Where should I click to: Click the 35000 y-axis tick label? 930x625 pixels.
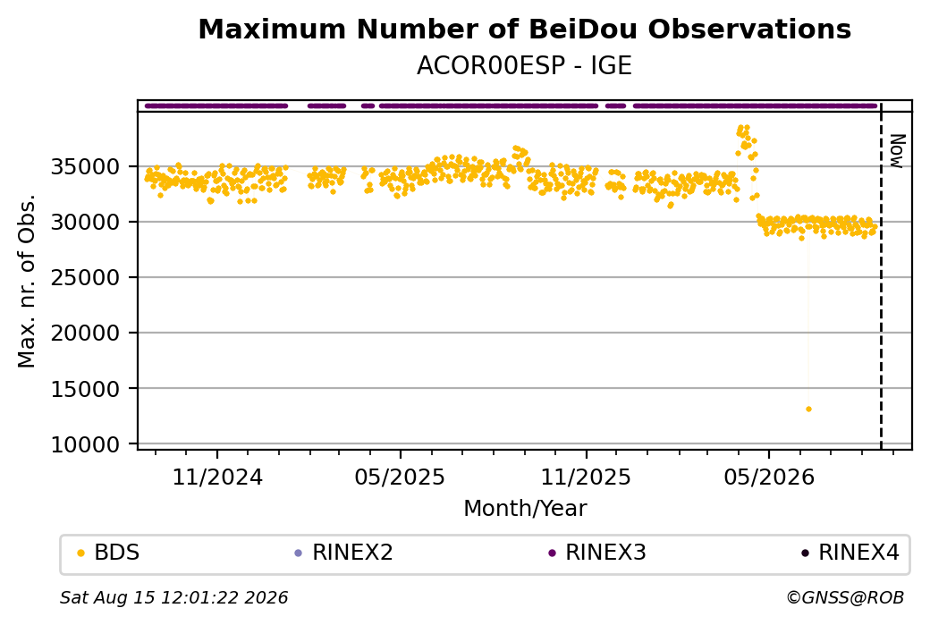(85, 167)
